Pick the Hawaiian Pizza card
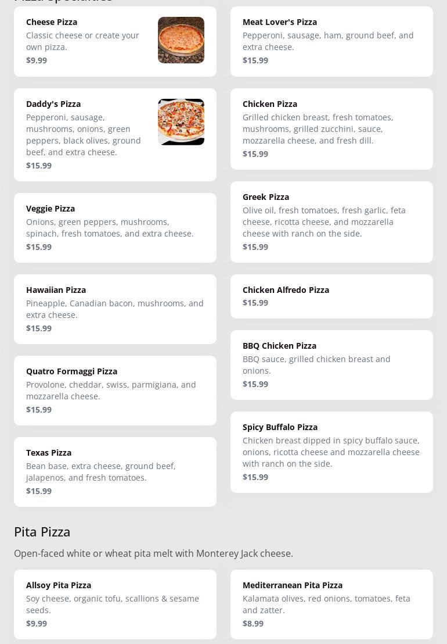Screen dimensions: 447x644 pos(115,309)
